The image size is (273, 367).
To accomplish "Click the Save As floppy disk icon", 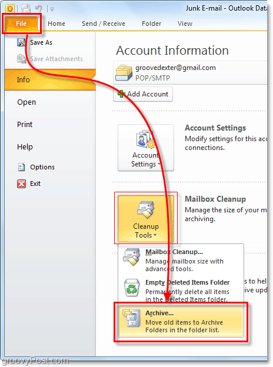I will pos(21,42).
